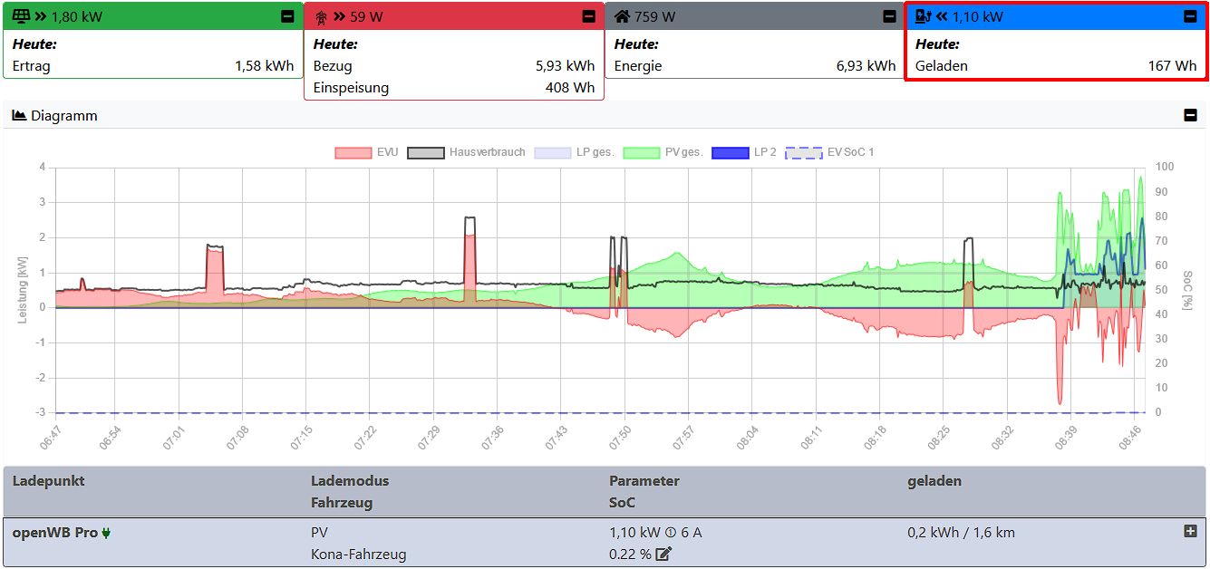
Task: Click the chart icon beside Diagramm
Action: [x=19, y=116]
